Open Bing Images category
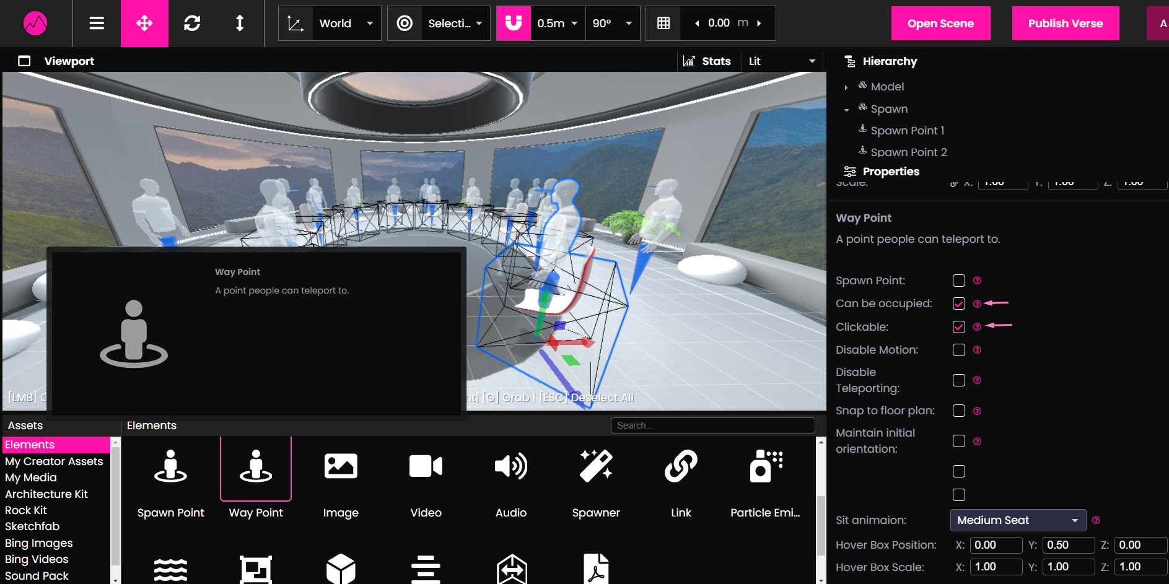The height and width of the screenshot is (584, 1169). pos(39,543)
